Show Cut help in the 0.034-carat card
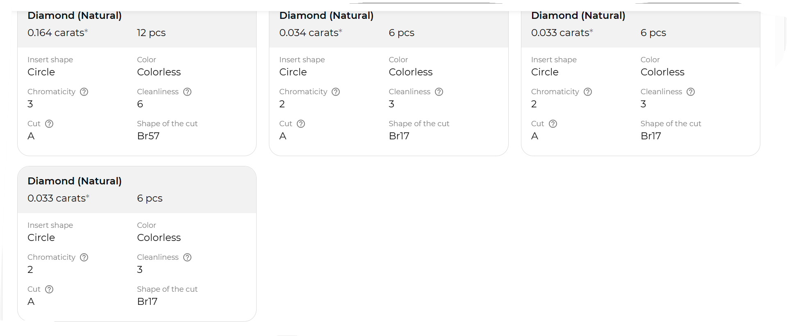The width and height of the screenshot is (787, 336). pyautogui.click(x=301, y=124)
